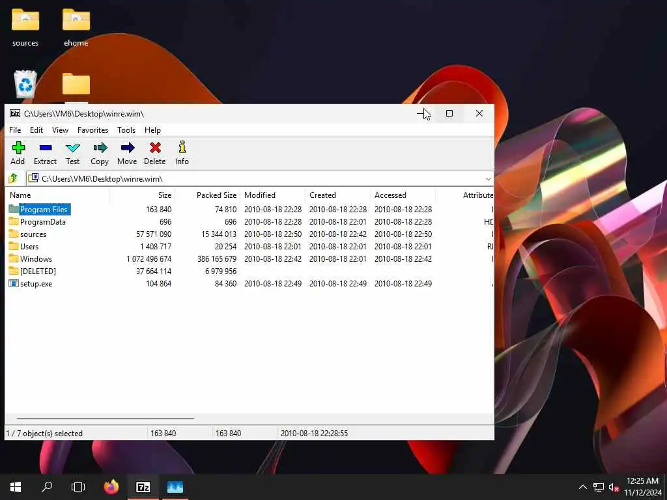667x500 pixels.
Task: Show hidden system tray icons
Action: (583, 487)
